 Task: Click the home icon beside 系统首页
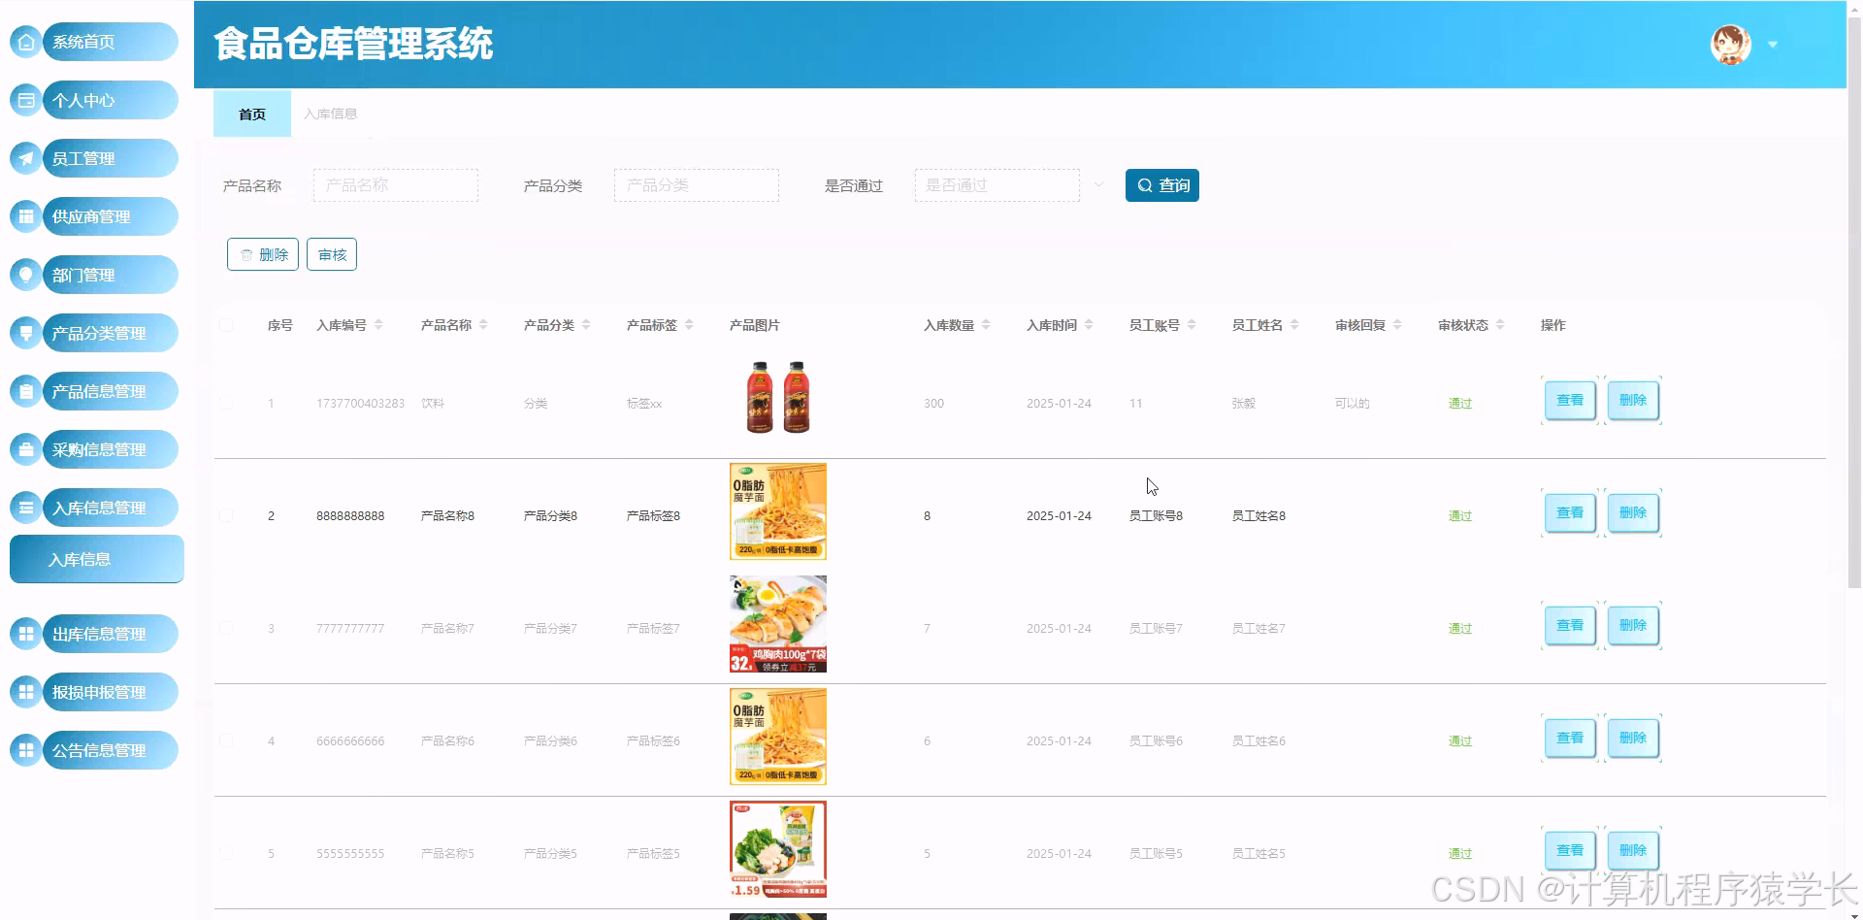click(25, 41)
